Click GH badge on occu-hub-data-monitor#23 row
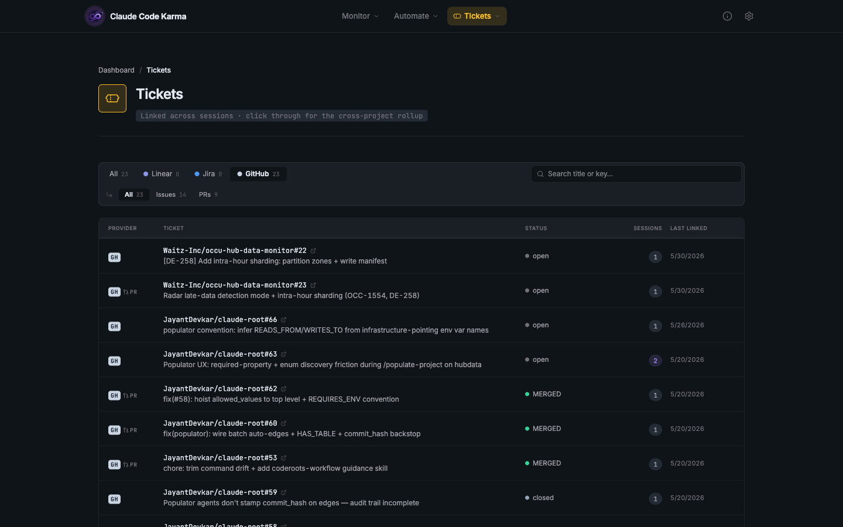Image resolution: width=843 pixels, height=527 pixels. [x=114, y=292]
